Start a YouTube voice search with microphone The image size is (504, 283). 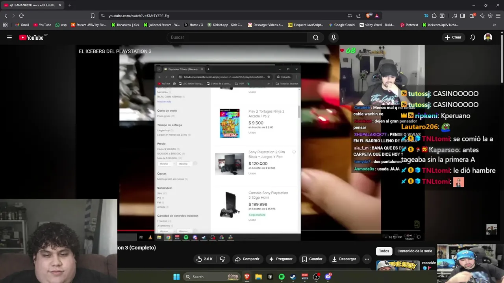tap(334, 37)
